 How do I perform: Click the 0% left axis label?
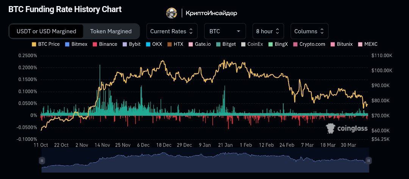pyautogui.click(x=34, y=115)
